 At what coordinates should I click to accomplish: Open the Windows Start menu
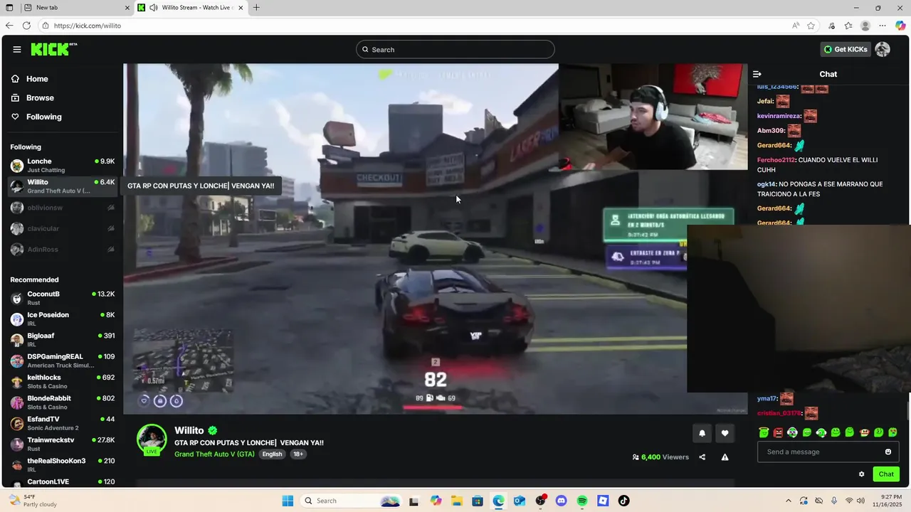[288, 501]
